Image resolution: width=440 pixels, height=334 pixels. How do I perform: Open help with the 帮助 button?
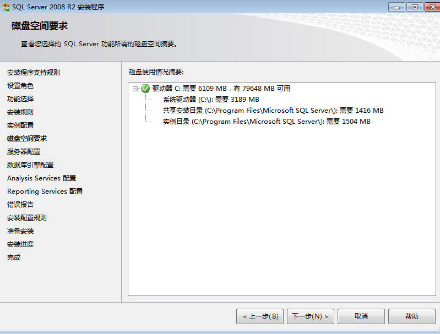pyautogui.click(x=412, y=316)
